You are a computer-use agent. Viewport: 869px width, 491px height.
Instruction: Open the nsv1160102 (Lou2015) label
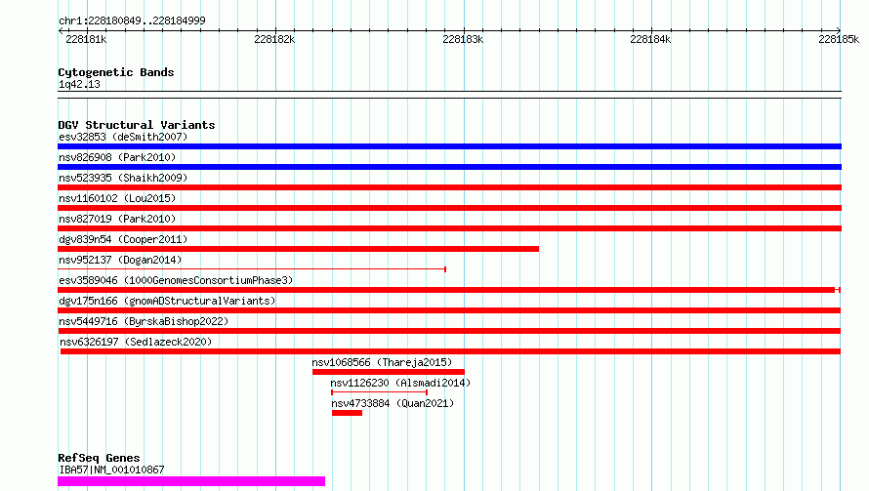(x=117, y=198)
